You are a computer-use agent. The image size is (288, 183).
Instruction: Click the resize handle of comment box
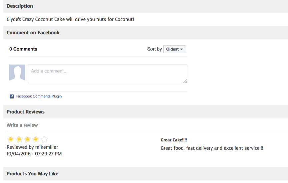(x=185, y=81)
